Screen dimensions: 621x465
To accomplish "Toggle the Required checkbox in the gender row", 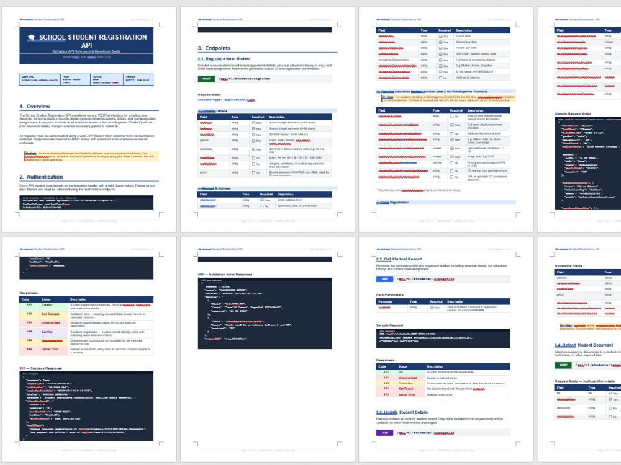I will click(x=253, y=140).
